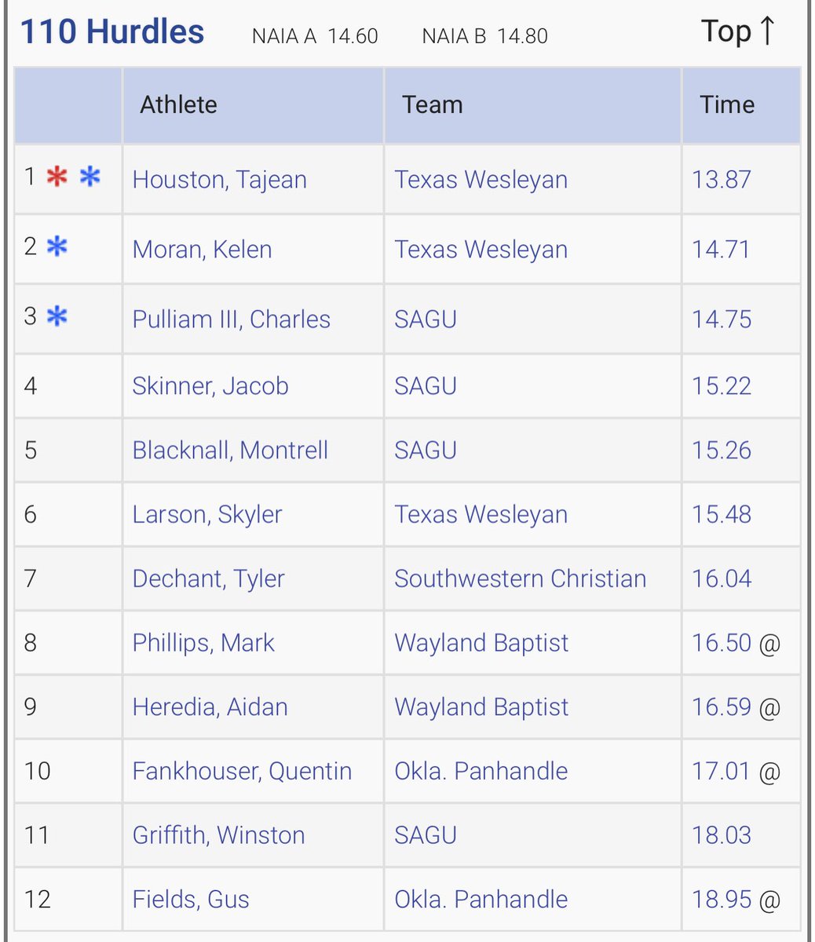This screenshot has height=942, width=815.
Task: Click the blue asterisk beside rank 3
Action: 57,317
